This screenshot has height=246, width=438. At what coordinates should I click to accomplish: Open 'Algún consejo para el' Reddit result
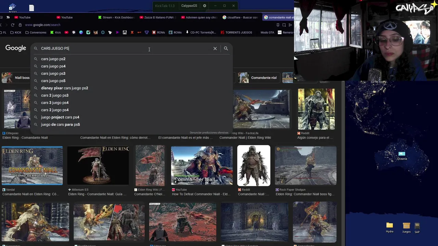[315, 138]
